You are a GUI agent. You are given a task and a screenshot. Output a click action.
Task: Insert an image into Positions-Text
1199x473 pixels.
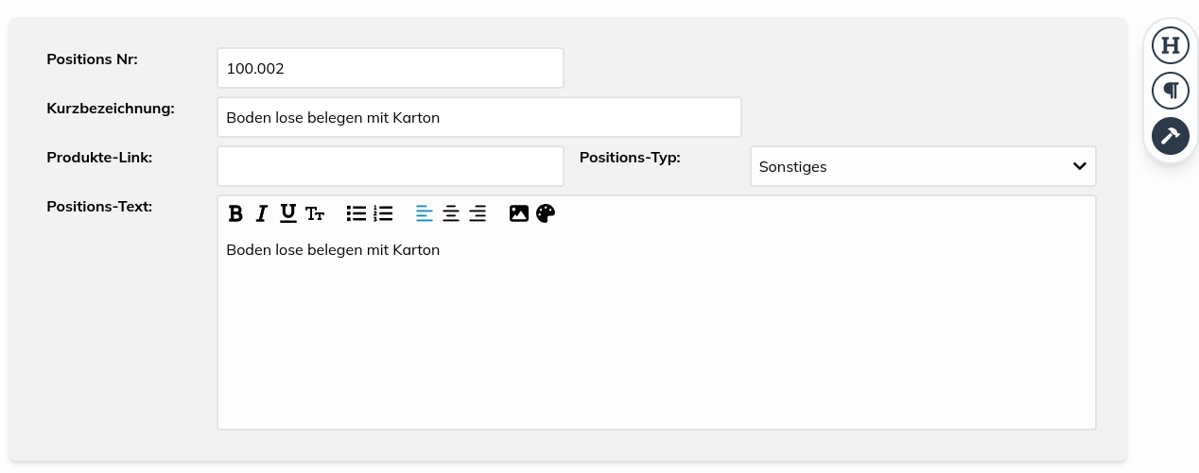518,213
